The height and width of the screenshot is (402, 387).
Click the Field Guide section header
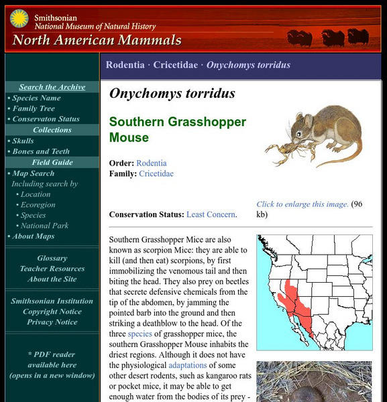52,162
